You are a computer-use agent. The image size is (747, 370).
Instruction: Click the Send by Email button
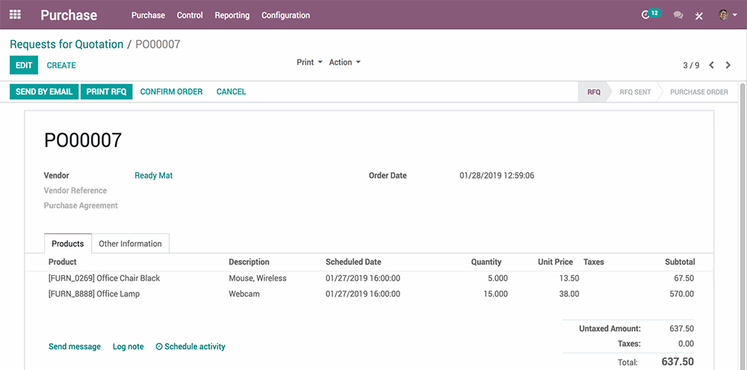(x=44, y=92)
